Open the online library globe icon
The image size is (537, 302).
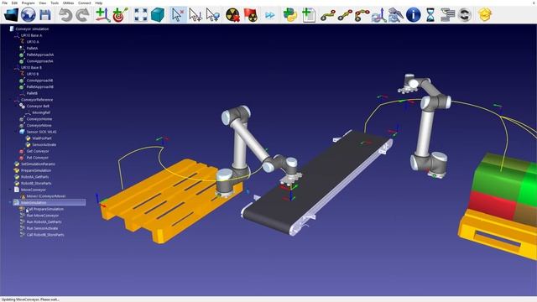click(x=28, y=15)
